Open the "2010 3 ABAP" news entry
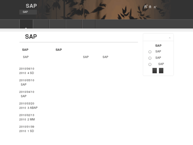Viewport: 193px width, 145px height. [28, 108]
